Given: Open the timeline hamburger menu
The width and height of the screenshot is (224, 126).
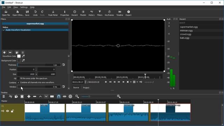Looking at the screenshot, I should [x=4, y=97].
